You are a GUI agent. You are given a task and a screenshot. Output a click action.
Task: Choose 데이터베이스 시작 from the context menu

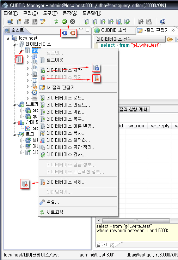click(x=78, y=70)
